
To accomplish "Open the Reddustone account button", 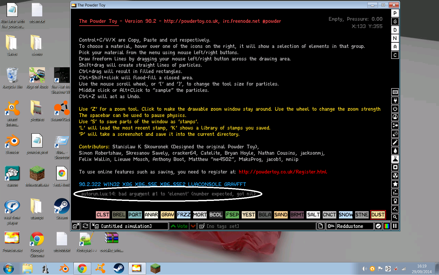I will click(350, 226).
